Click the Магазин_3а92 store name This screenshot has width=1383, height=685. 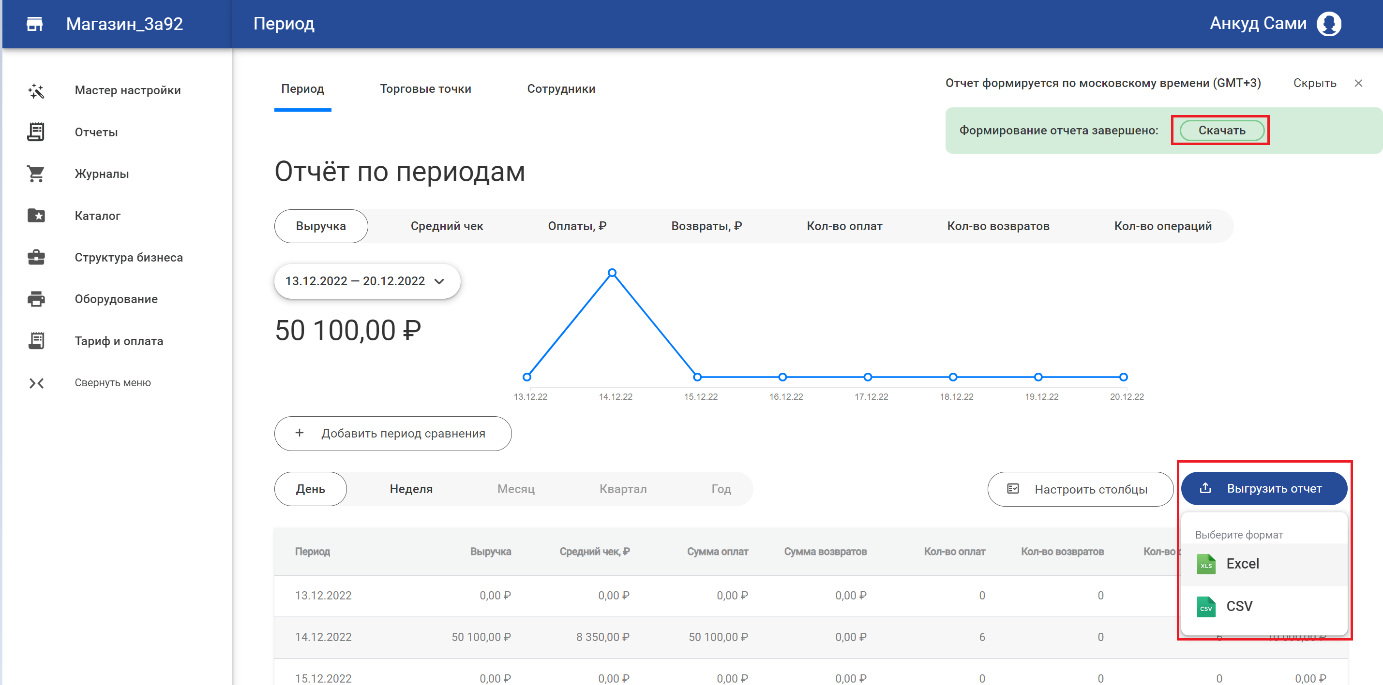tap(124, 24)
